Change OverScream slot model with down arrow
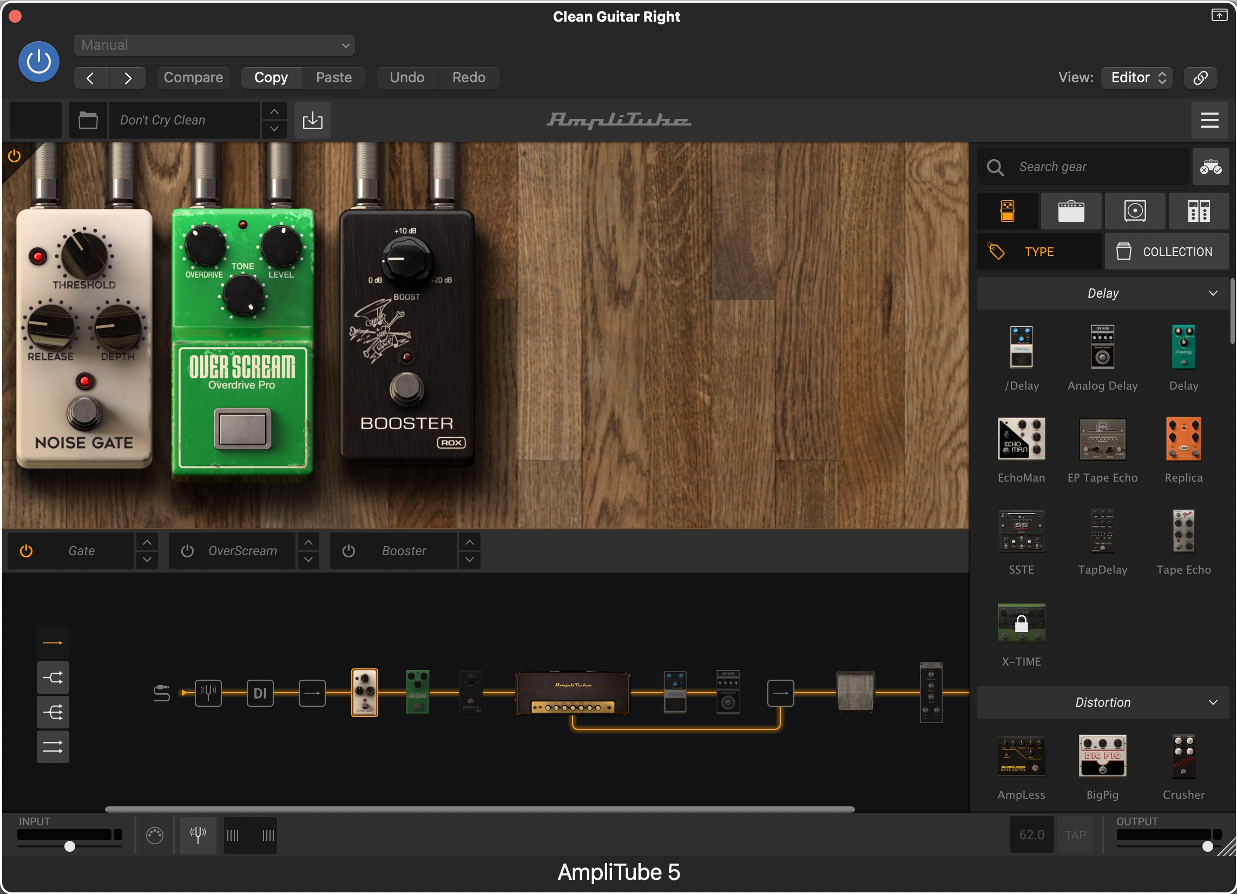This screenshot has height=894, width=1237. tap(308, 560)
